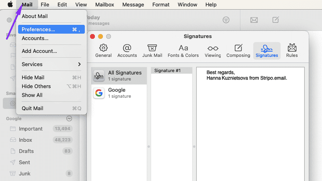Open Fonts & Colors preferences
Image resolution: width=322 pixels, height=181 pixels.
(x=183, y=51)
